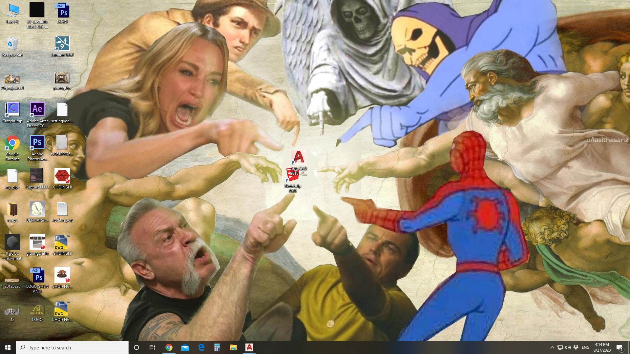Select the CHOINGHI DWG drawing file
The image size is (630, 354).
62,245
